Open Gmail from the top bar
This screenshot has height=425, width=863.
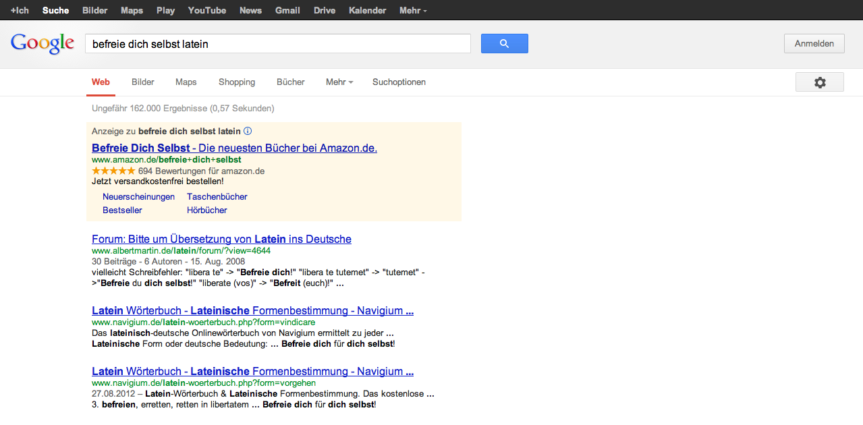point(287,11)
